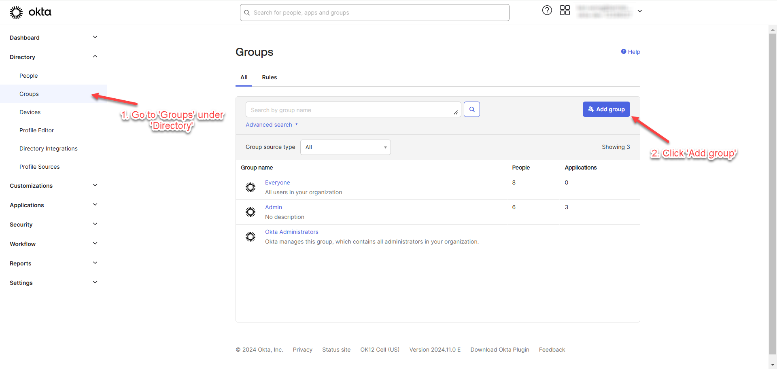Expand the Advanced search options

coord(271,125)
